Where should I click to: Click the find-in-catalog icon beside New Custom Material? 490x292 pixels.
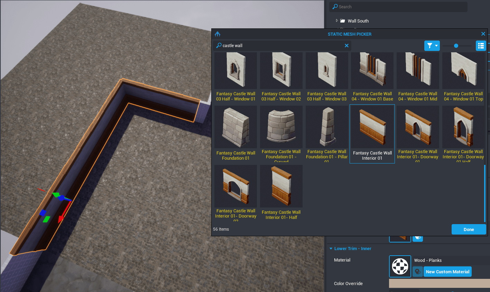pos(418,272)
